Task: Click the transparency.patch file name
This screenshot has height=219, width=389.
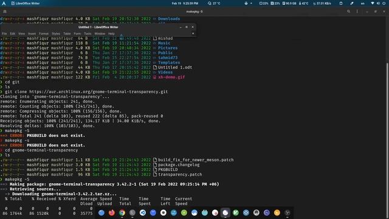Action: (x=180, y=175)
